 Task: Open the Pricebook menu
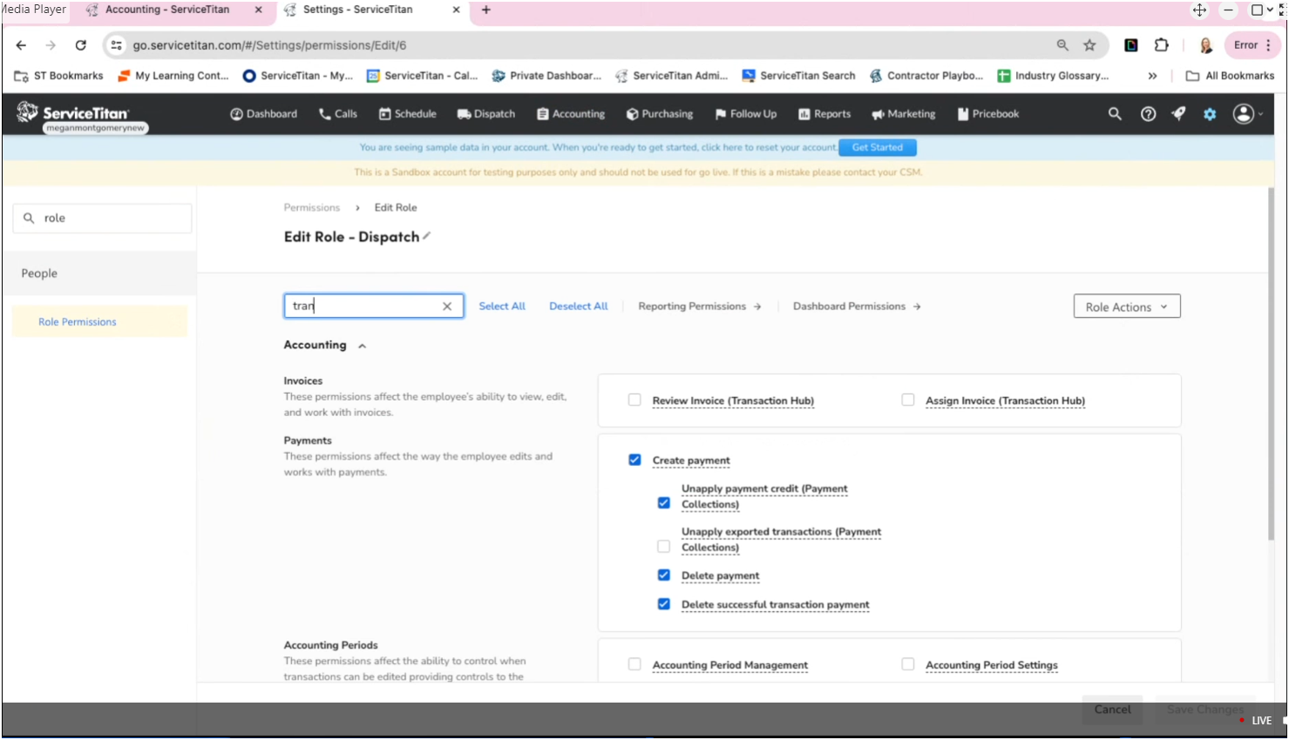988,114
